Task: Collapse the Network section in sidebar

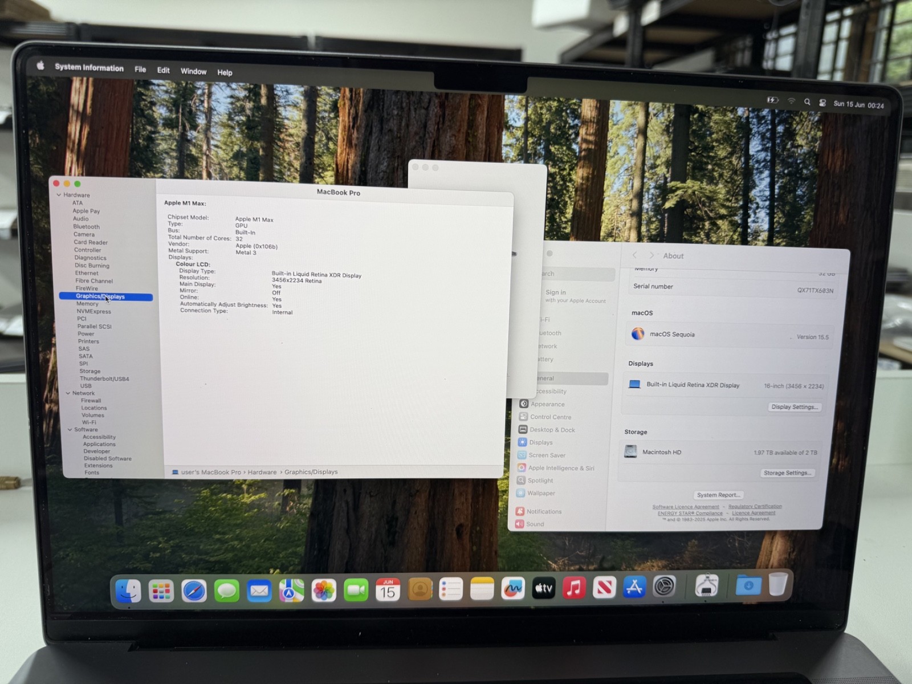Action: (68, 393)
